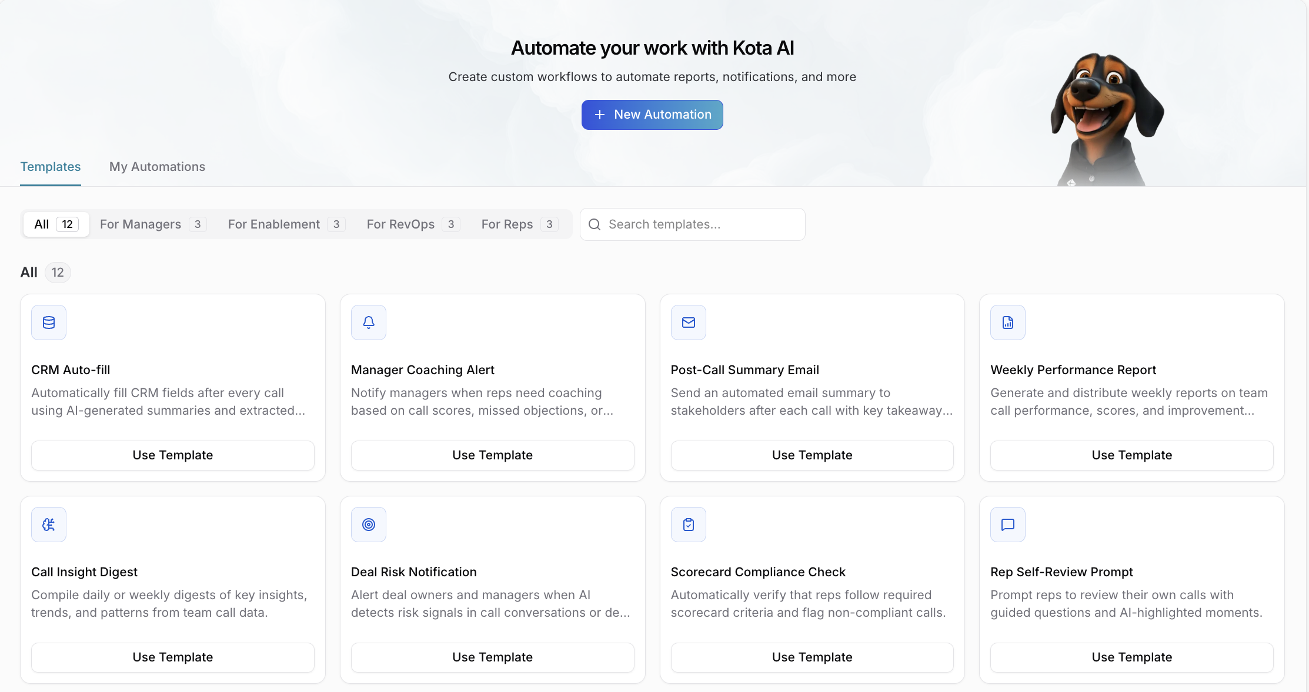
Task: Select the For RevOps filter
Action: pos(413,224)
